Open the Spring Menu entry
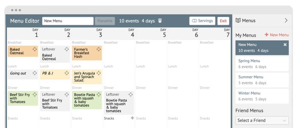This screenshot has height=128, width=297. [262, 64]
